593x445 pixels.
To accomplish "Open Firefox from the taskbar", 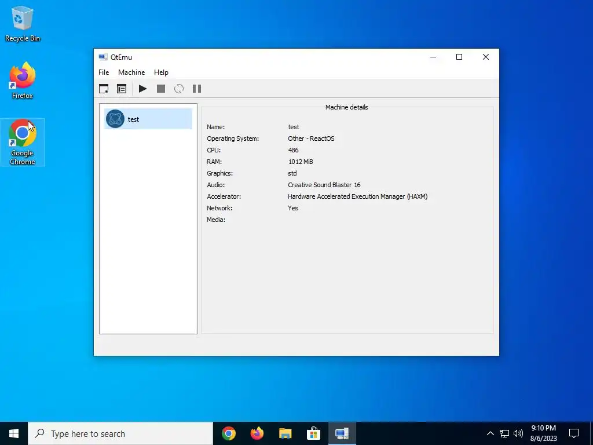I will tap(257, 433).
